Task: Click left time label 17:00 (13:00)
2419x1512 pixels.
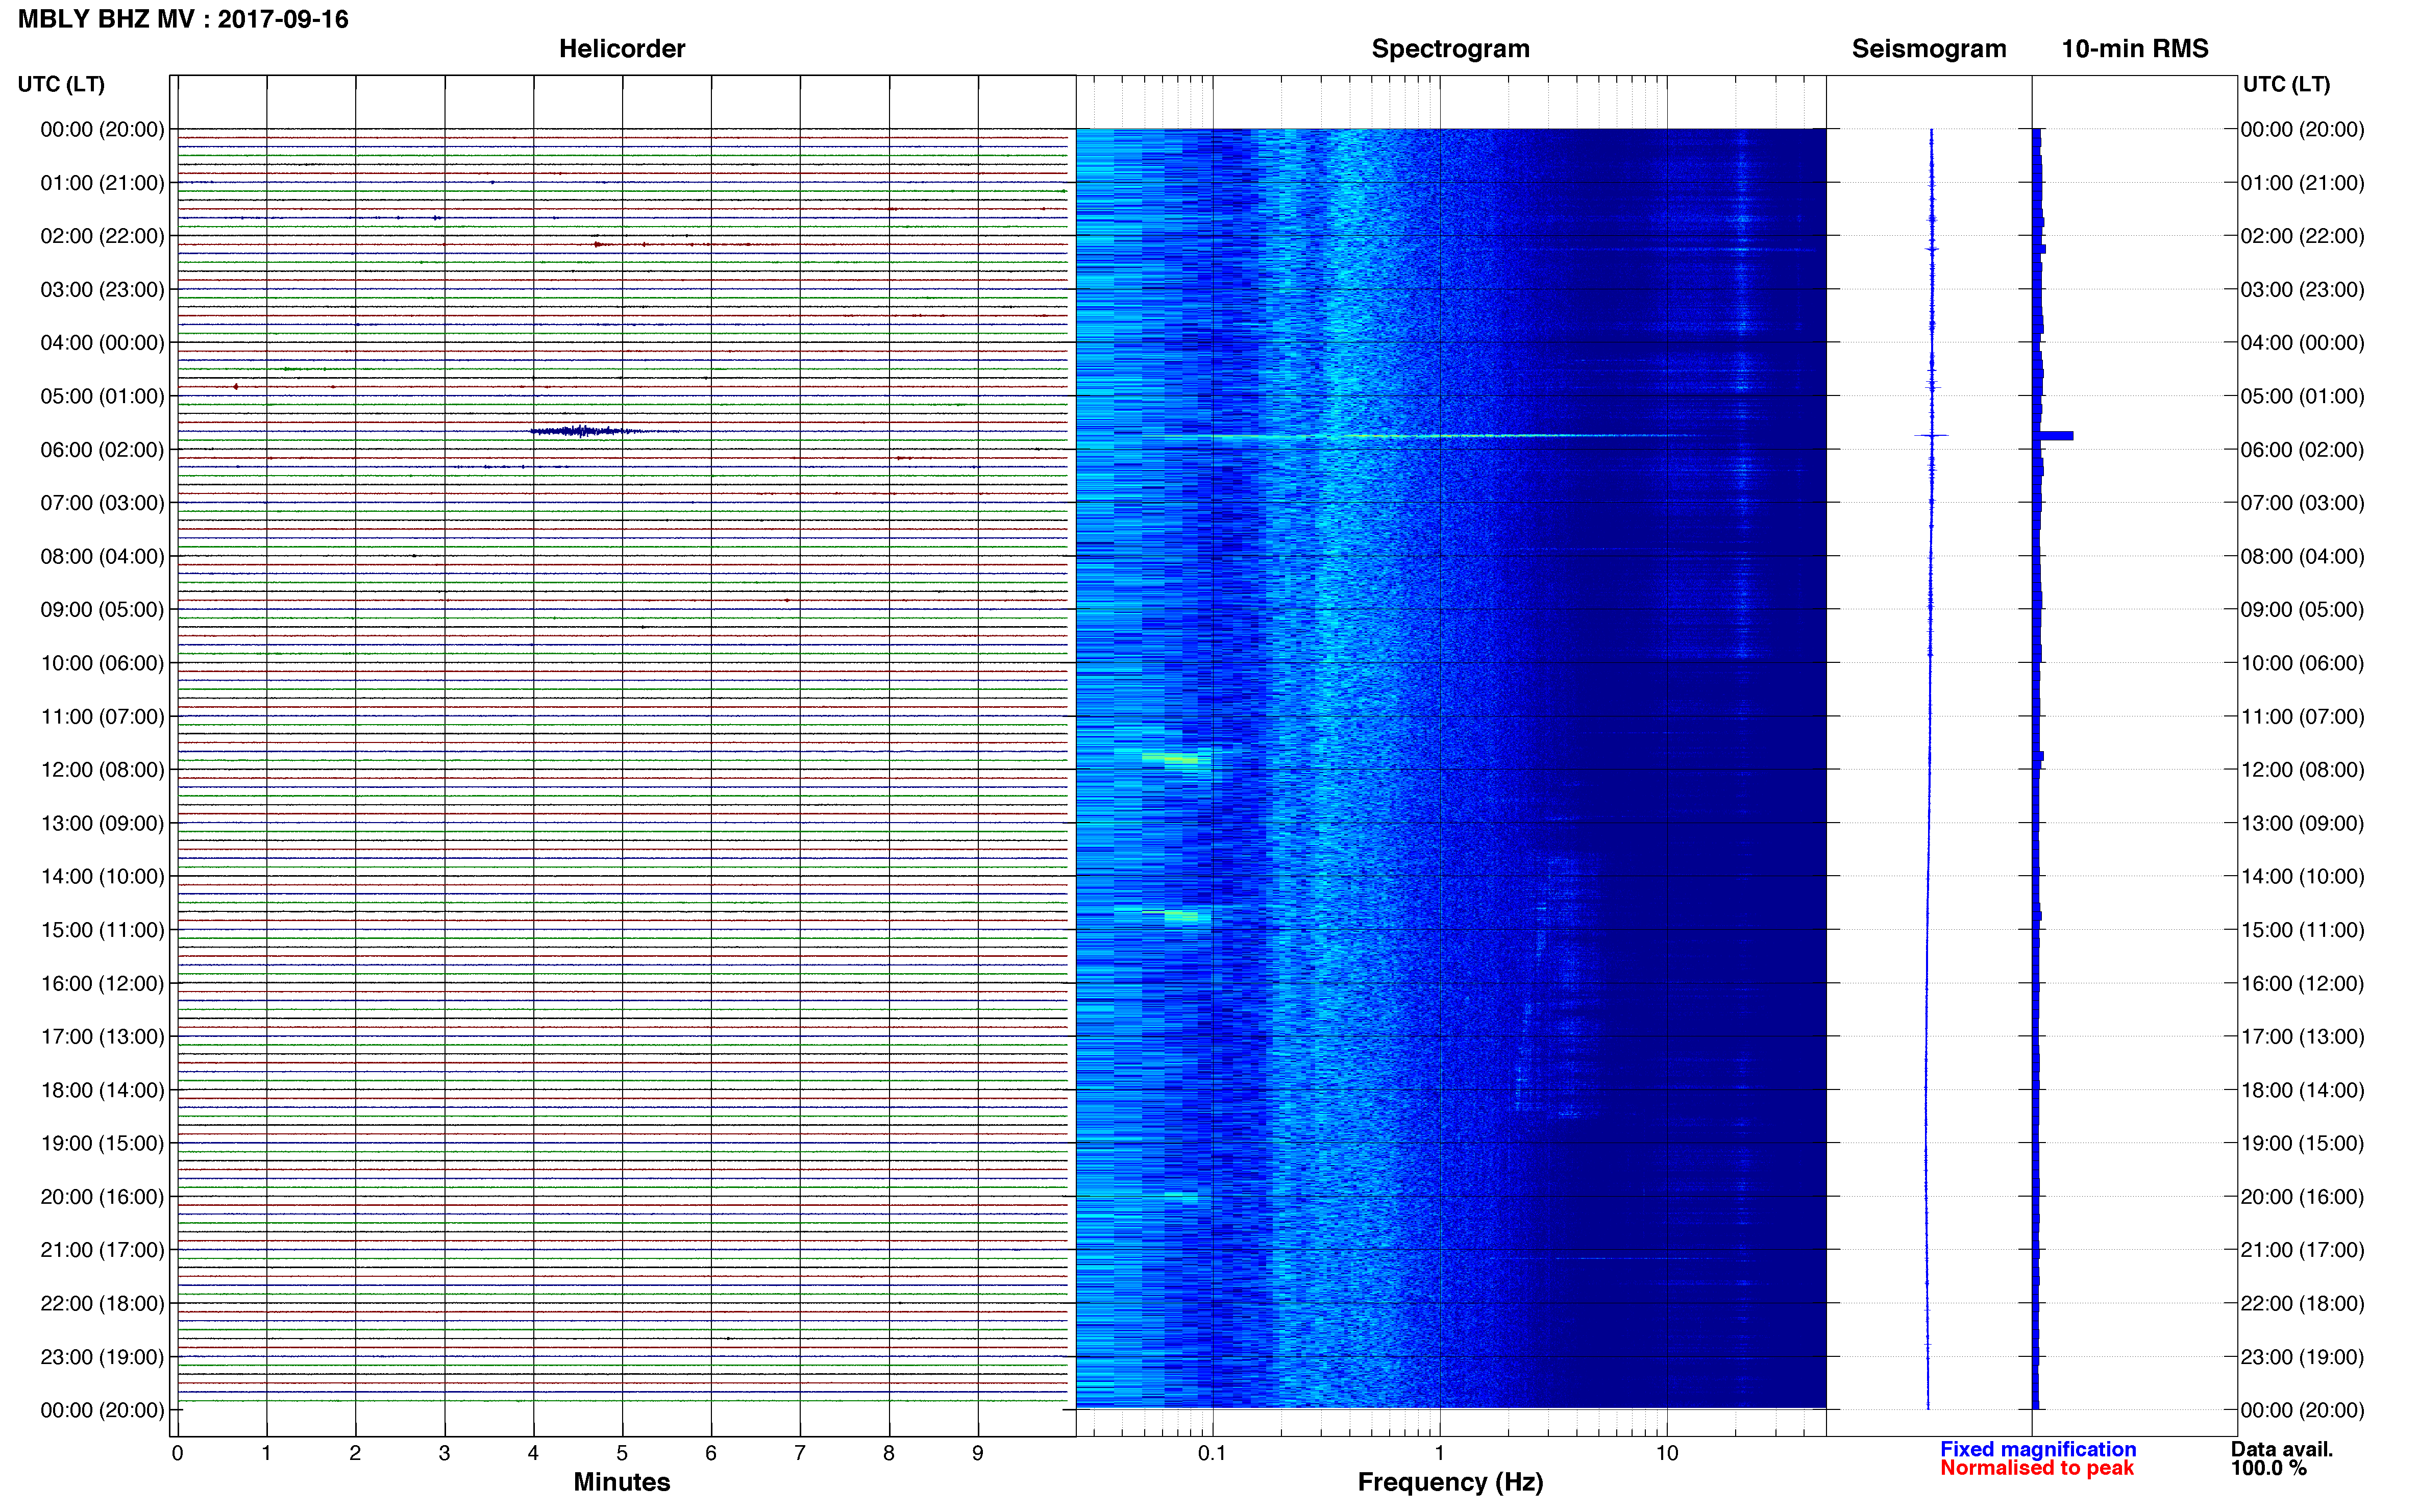Action: pyautogui.click(x=102, y=1037)
